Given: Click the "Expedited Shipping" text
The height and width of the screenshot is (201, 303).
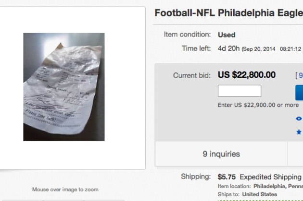Looking at the screenshot, I should coord(270,177).
